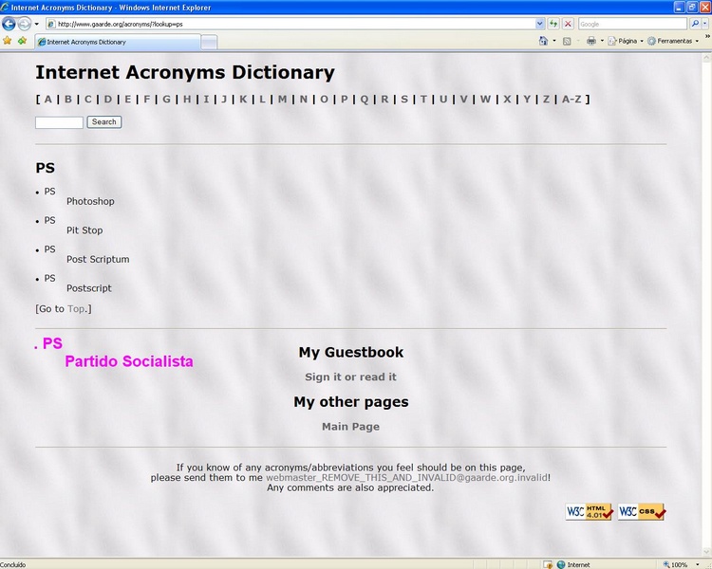Go to letter H index
Viewport: 712px width, 569px height.
tap(187, 99)
